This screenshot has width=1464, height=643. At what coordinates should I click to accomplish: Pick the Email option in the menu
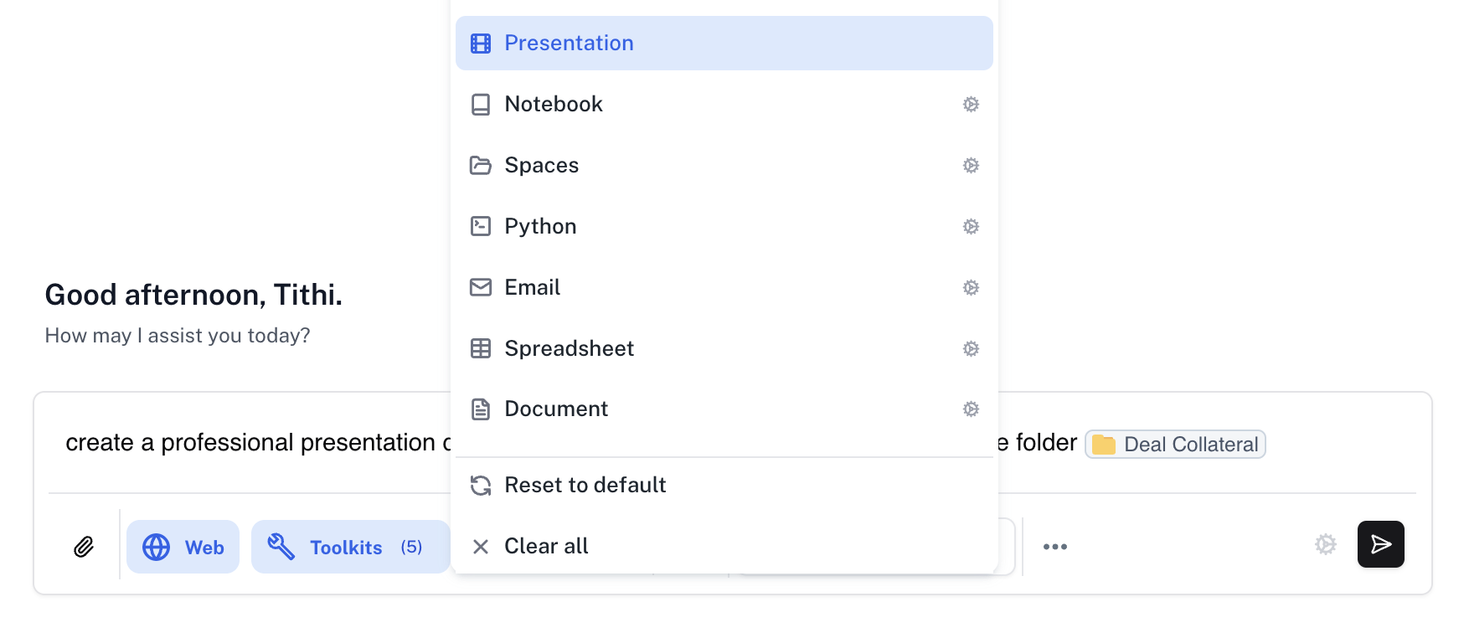(532, 288)
